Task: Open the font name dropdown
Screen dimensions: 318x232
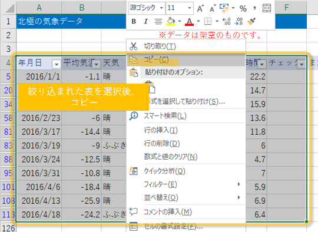Action: coord(161,8)
